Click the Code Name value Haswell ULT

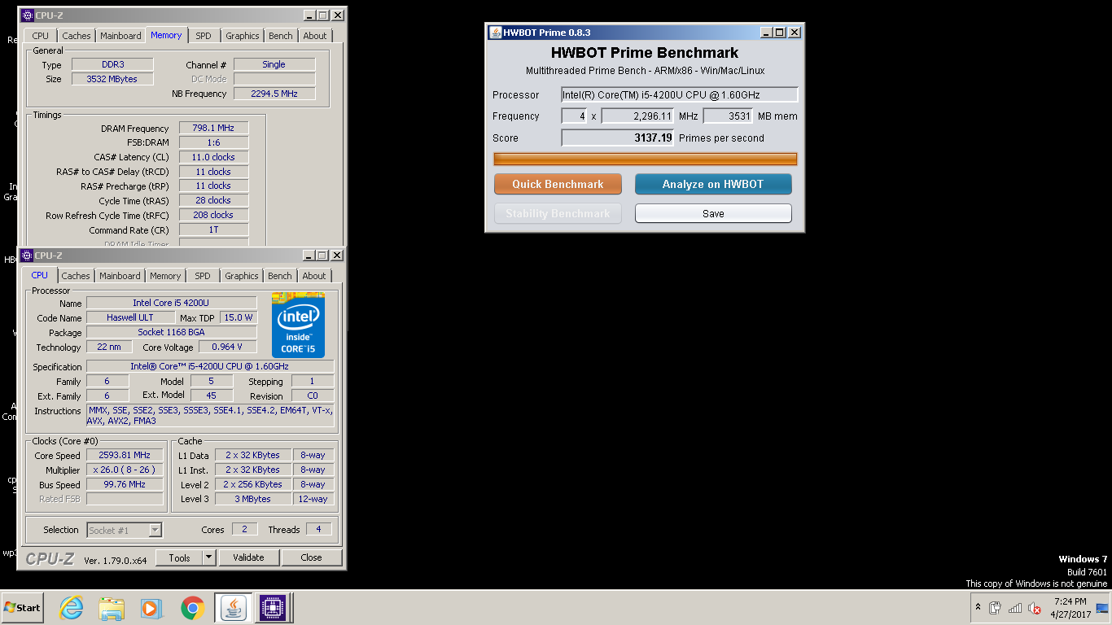[x=130, y=317]
